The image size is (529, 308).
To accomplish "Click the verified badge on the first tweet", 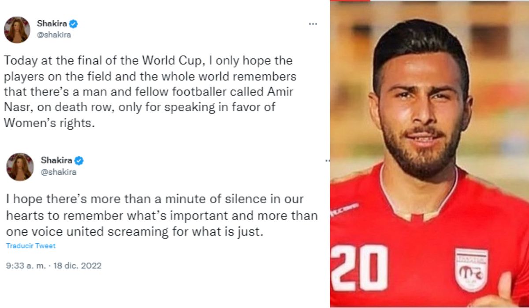I will [x=74, y=24].
